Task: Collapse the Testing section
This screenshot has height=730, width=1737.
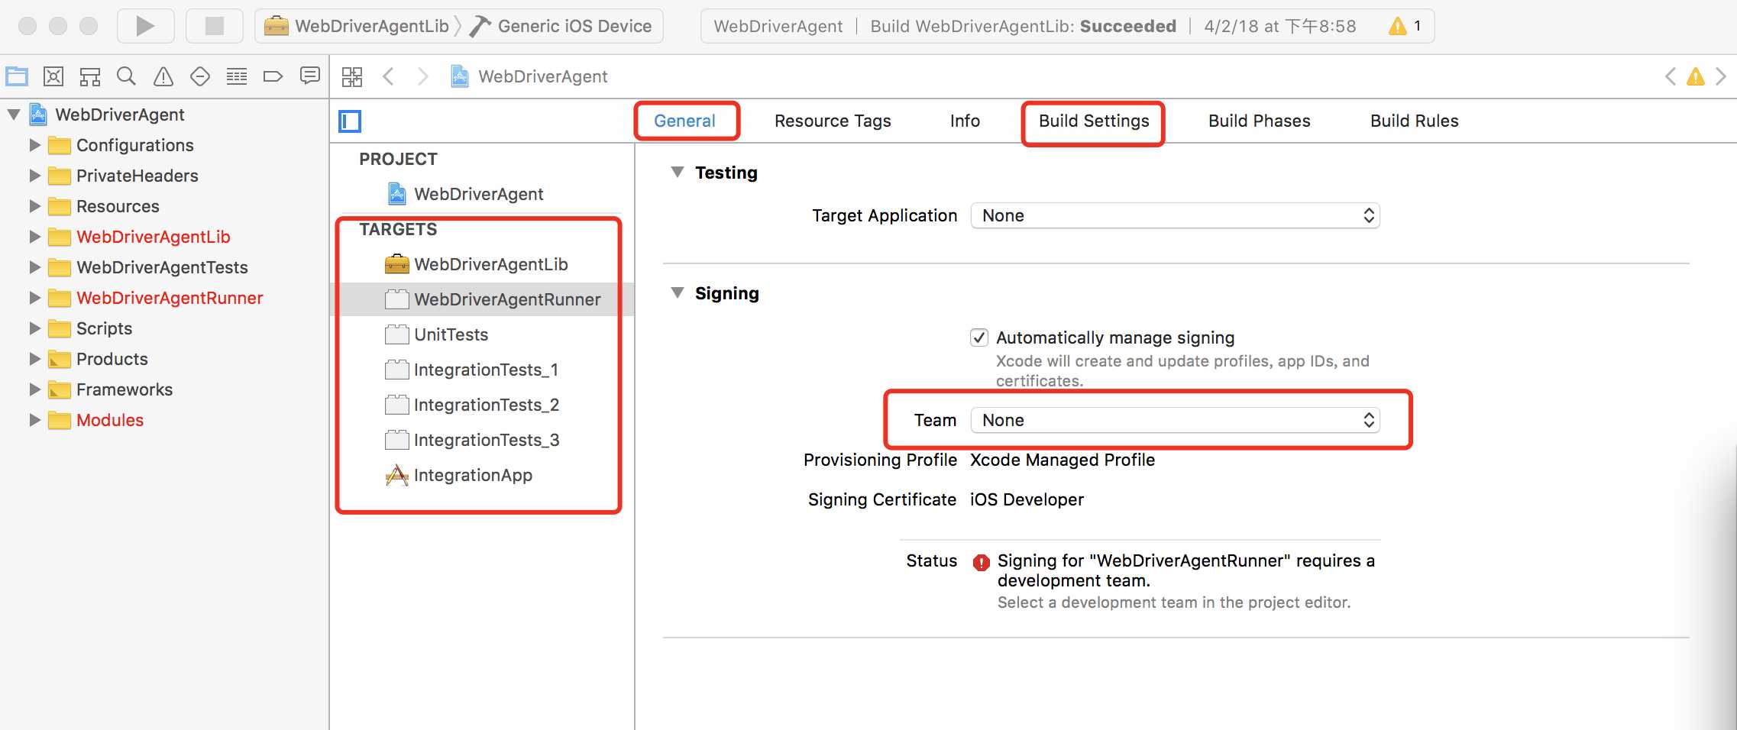Action: pos(677,173)
